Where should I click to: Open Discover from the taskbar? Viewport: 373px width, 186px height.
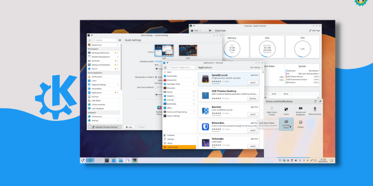[114, 160]
